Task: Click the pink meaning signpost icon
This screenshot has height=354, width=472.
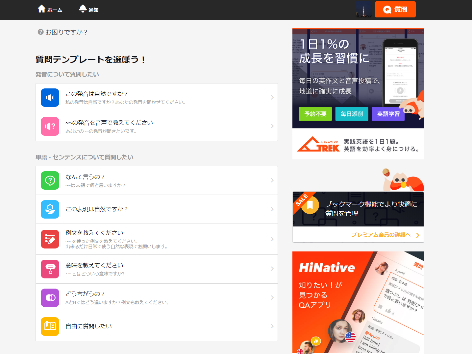Action: pyautogui.click(x=50, y=269)
